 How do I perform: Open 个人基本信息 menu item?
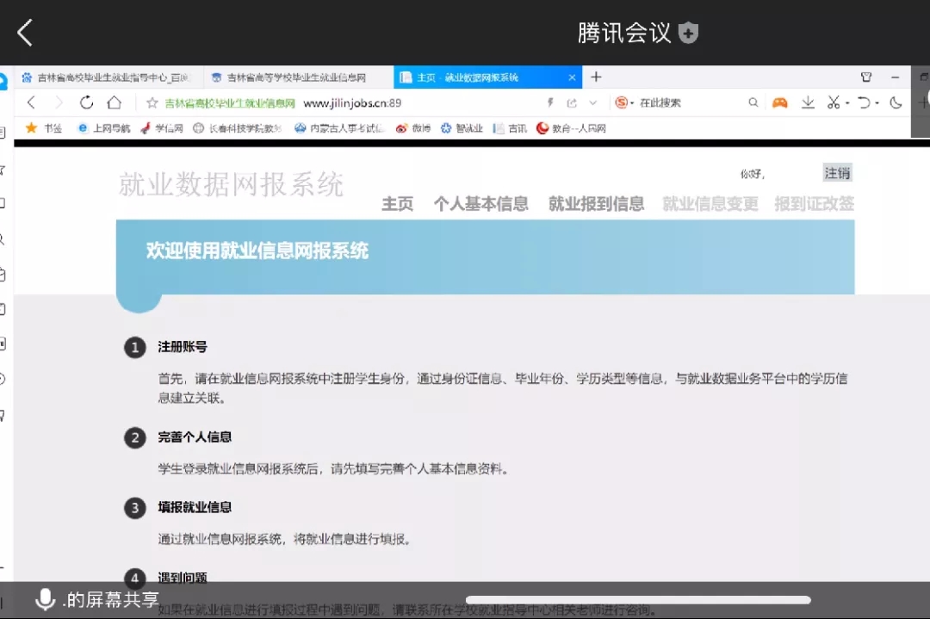(480, 204)
